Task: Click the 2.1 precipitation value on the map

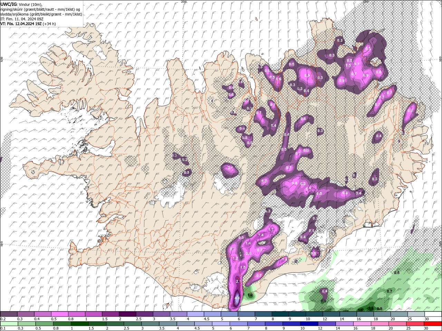Action: pyautogui.click(x=239, y=282)
